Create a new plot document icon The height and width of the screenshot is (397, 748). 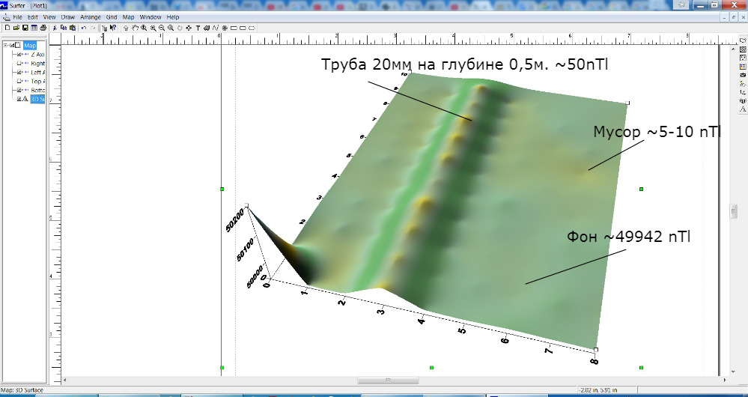(x=7, y=28)
